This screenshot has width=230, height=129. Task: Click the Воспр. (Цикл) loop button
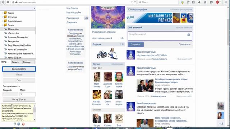[x=19, y=99]
